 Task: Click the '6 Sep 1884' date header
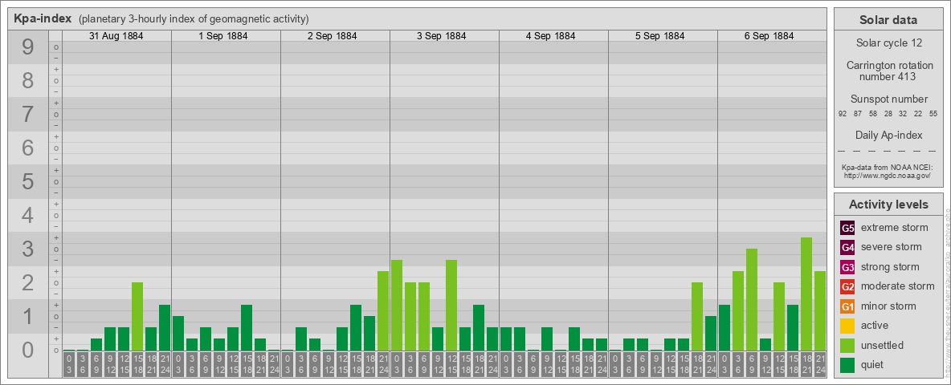[769, 36]
